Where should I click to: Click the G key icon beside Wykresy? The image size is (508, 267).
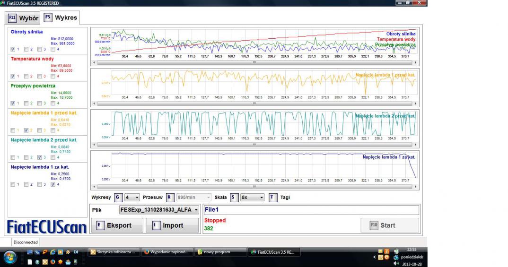(118, 198)
